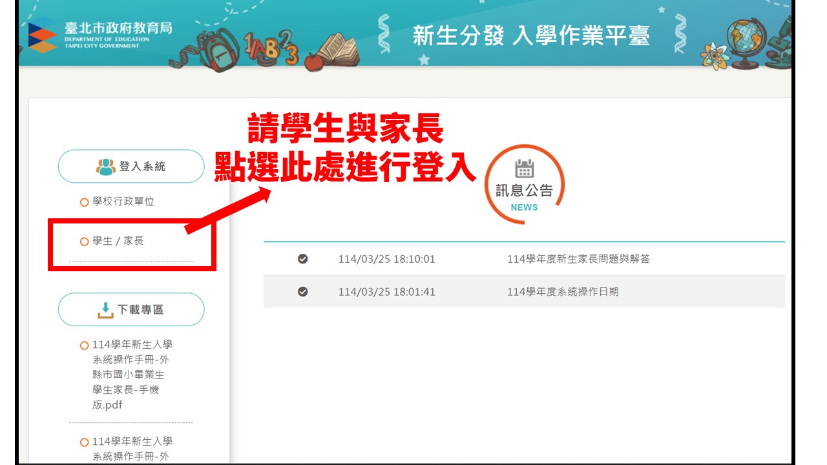This screenshot has height=465, width=827.
Task: Click the Taipei Education Department logo emblem
Action: (43, 36)
